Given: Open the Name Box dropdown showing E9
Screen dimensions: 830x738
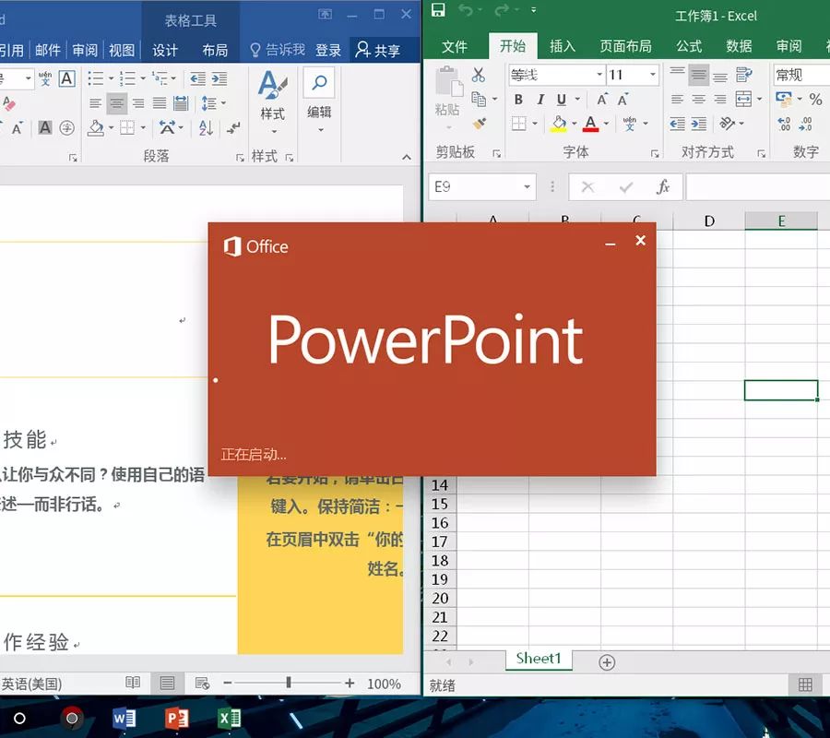Looking at the screenshot, I should [526, 186].
